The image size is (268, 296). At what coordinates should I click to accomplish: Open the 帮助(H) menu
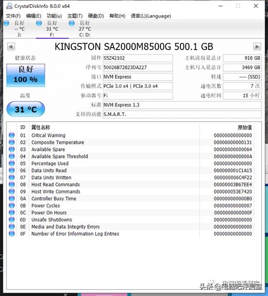117,16
